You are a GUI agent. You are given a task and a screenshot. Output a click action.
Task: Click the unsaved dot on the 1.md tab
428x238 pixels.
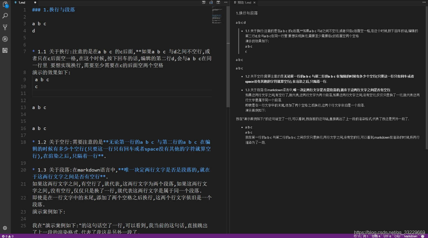pos(35,2)
